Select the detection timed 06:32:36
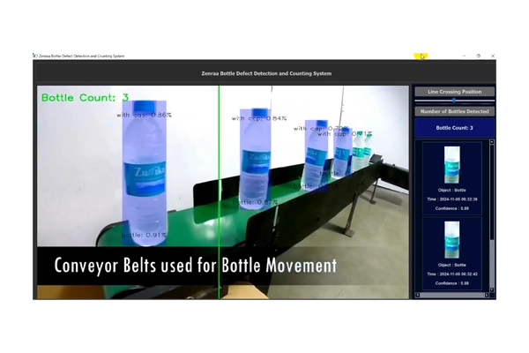529x353 pixels. click(x=451, y=199)
